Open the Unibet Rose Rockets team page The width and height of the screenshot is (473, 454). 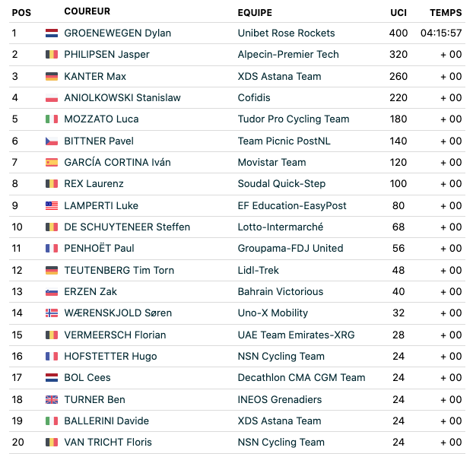click(286, 33)
